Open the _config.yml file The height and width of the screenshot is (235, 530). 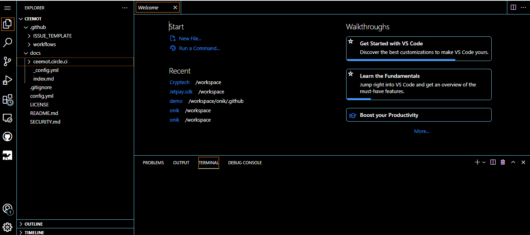pyautogui.click(x=46, y=70)
